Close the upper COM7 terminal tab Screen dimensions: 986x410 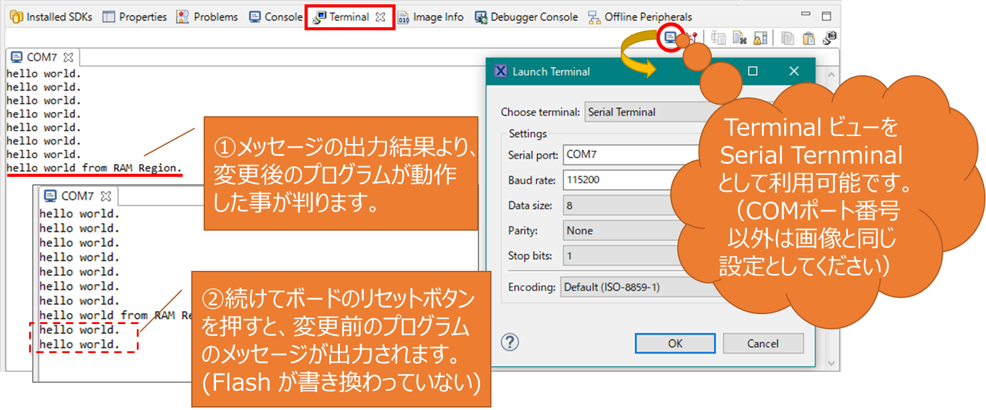(x=68, y=58)
